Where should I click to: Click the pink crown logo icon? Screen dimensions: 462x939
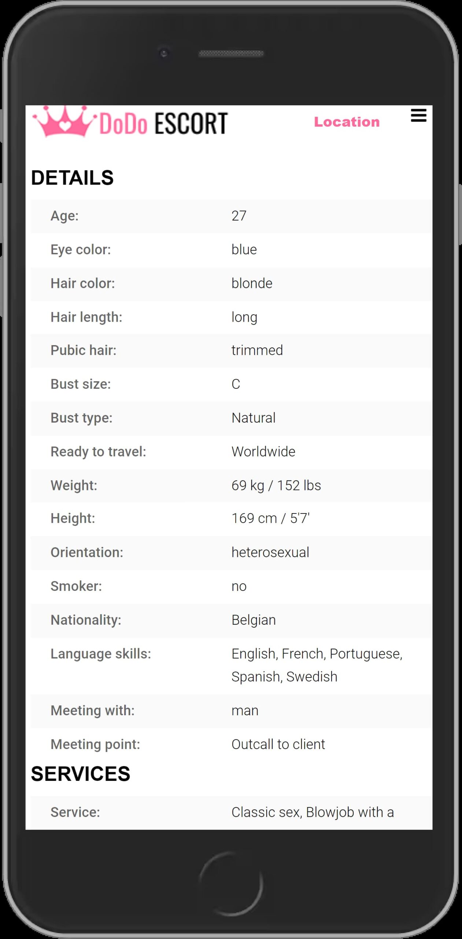64,122
